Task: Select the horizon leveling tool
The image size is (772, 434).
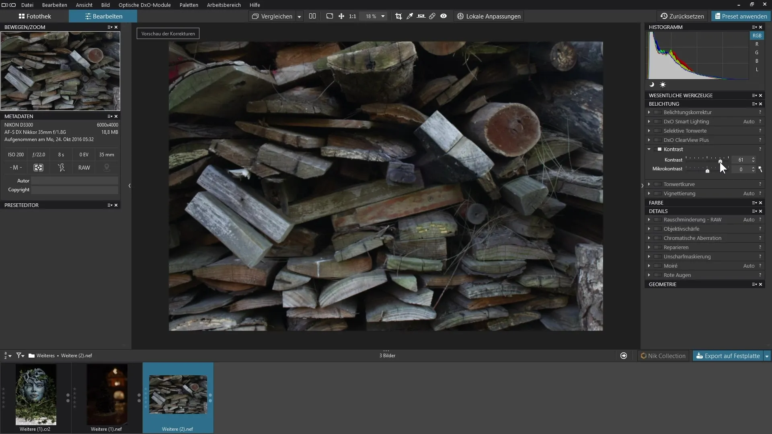Action: (421, 16)
